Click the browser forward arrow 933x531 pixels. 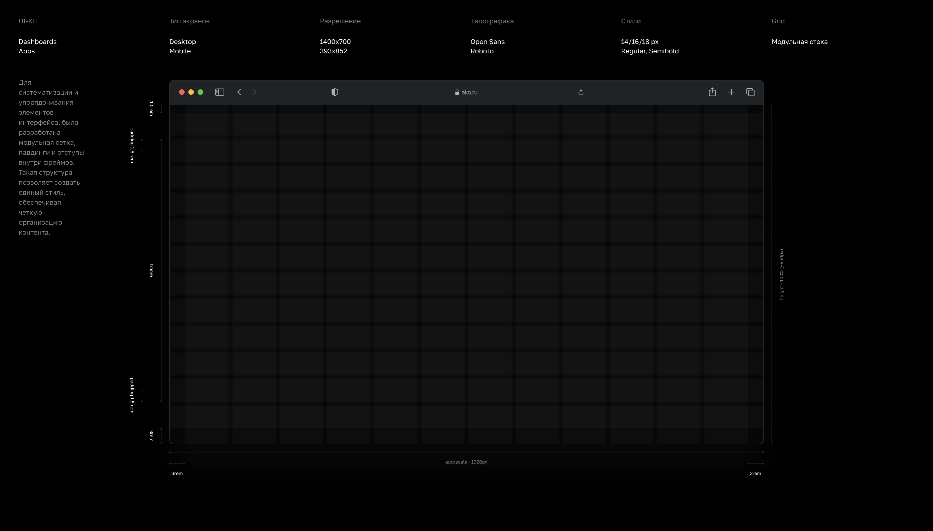pos(254,92)
